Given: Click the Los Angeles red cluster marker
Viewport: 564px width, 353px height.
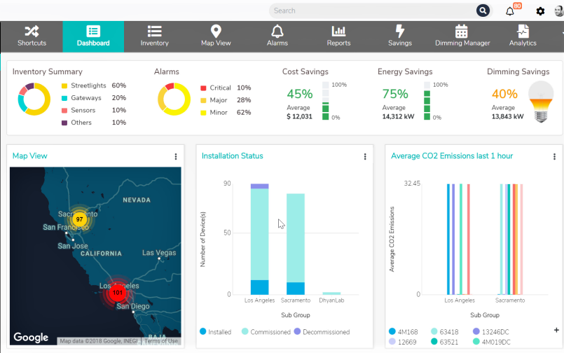Looking at the screenshot, I should click(118, 292).
